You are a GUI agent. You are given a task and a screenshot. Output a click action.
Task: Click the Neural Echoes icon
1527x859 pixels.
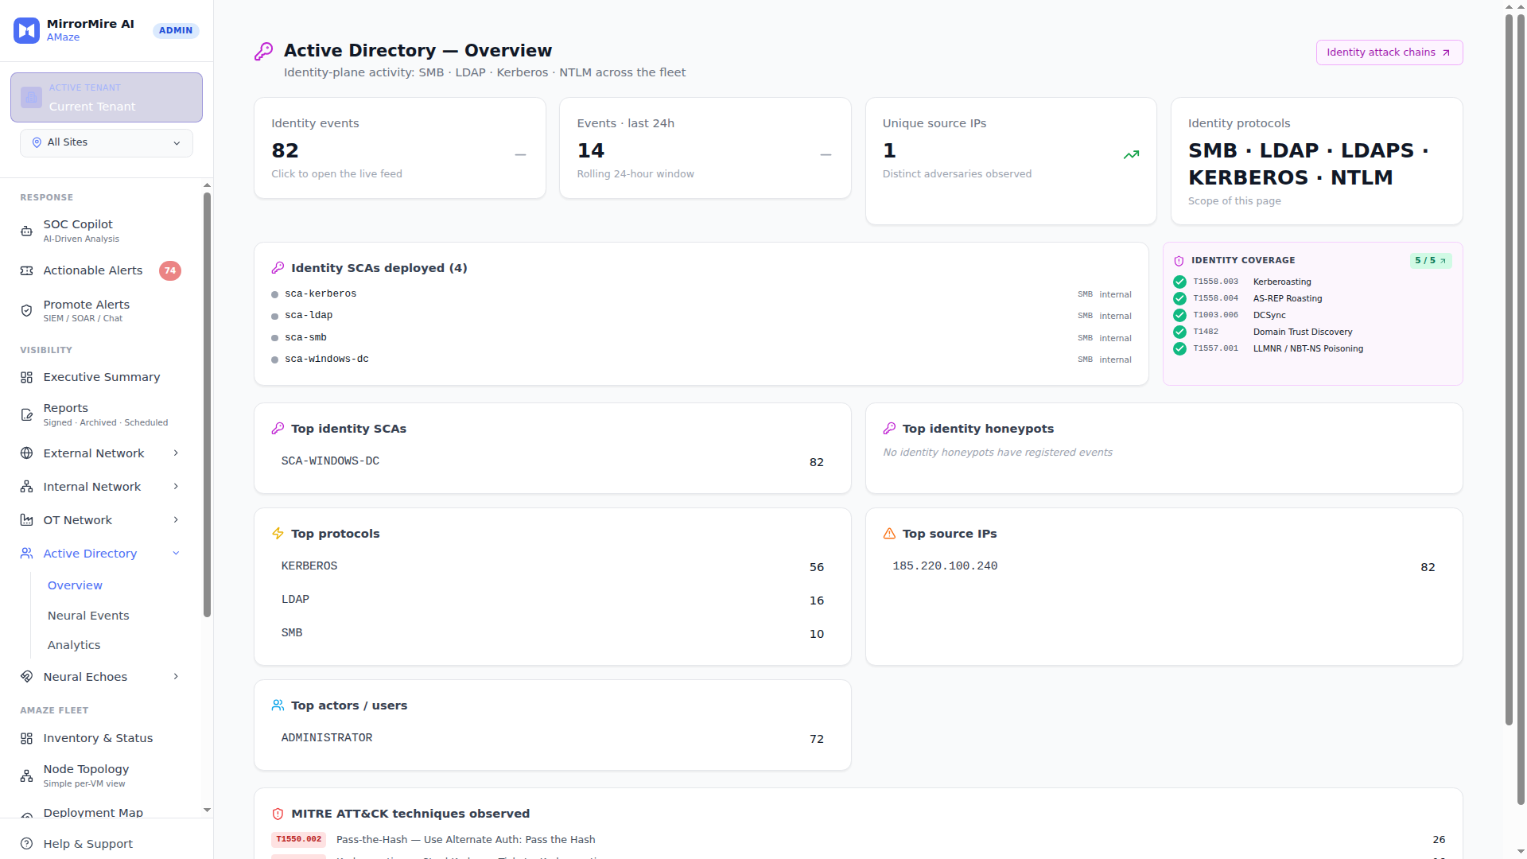pos(26,677)
